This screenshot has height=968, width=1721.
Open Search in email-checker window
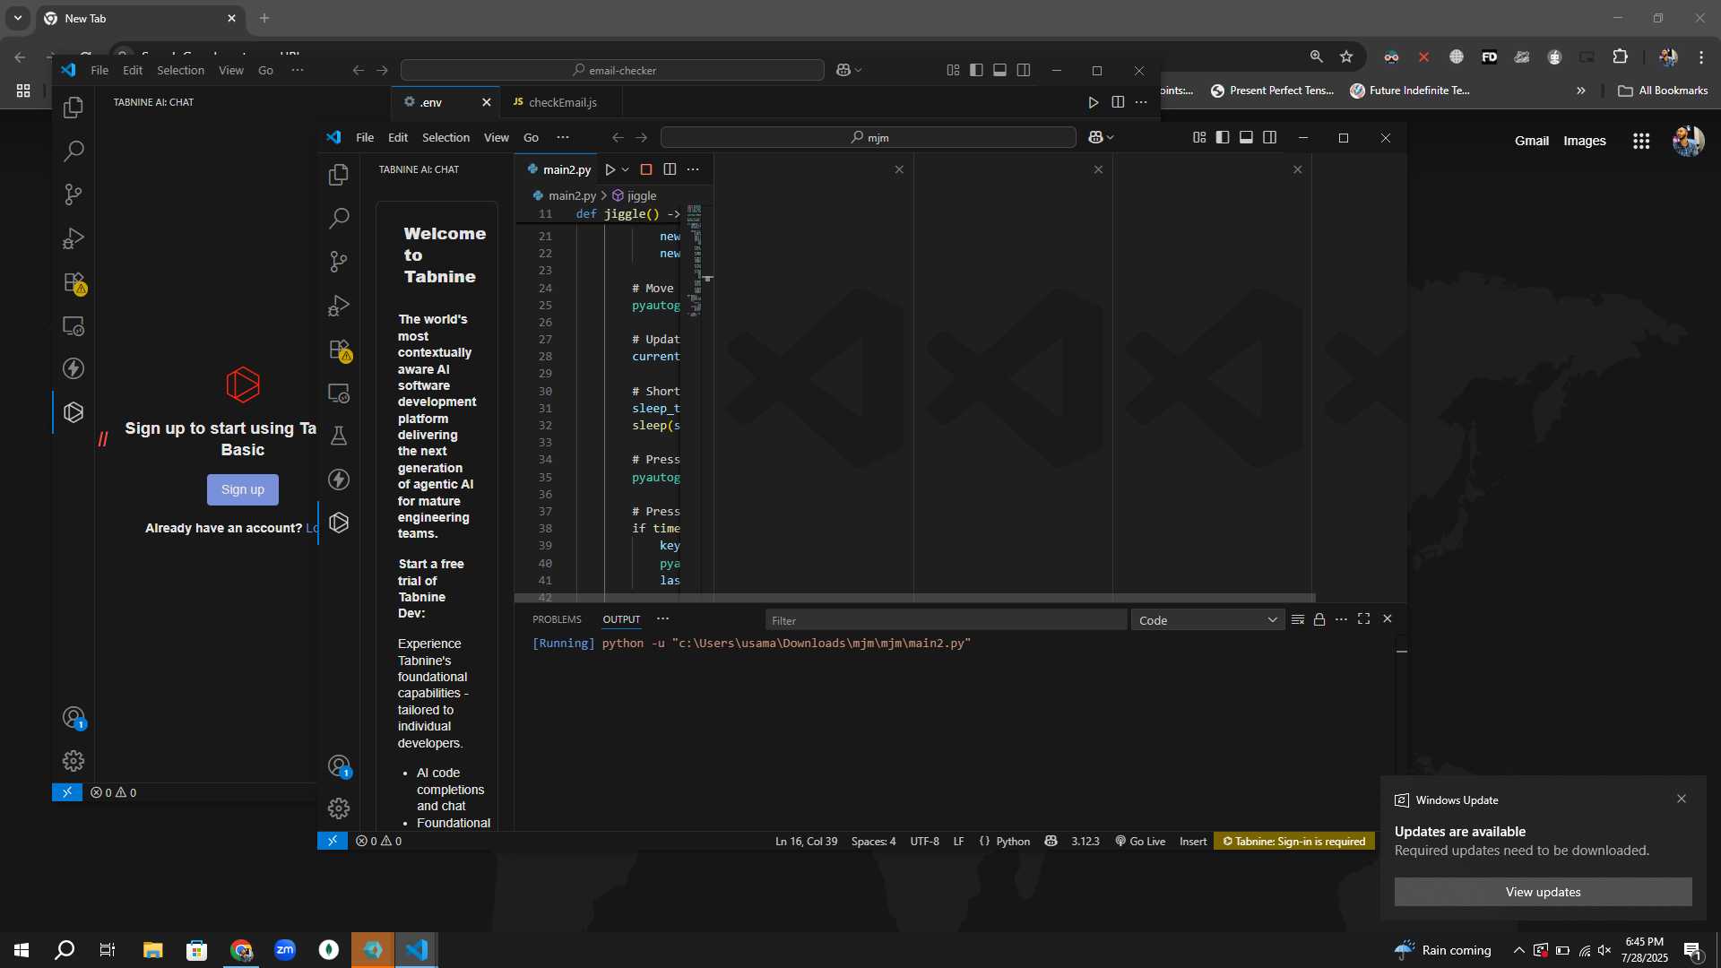pyautogui.click(x=74, y=151)
